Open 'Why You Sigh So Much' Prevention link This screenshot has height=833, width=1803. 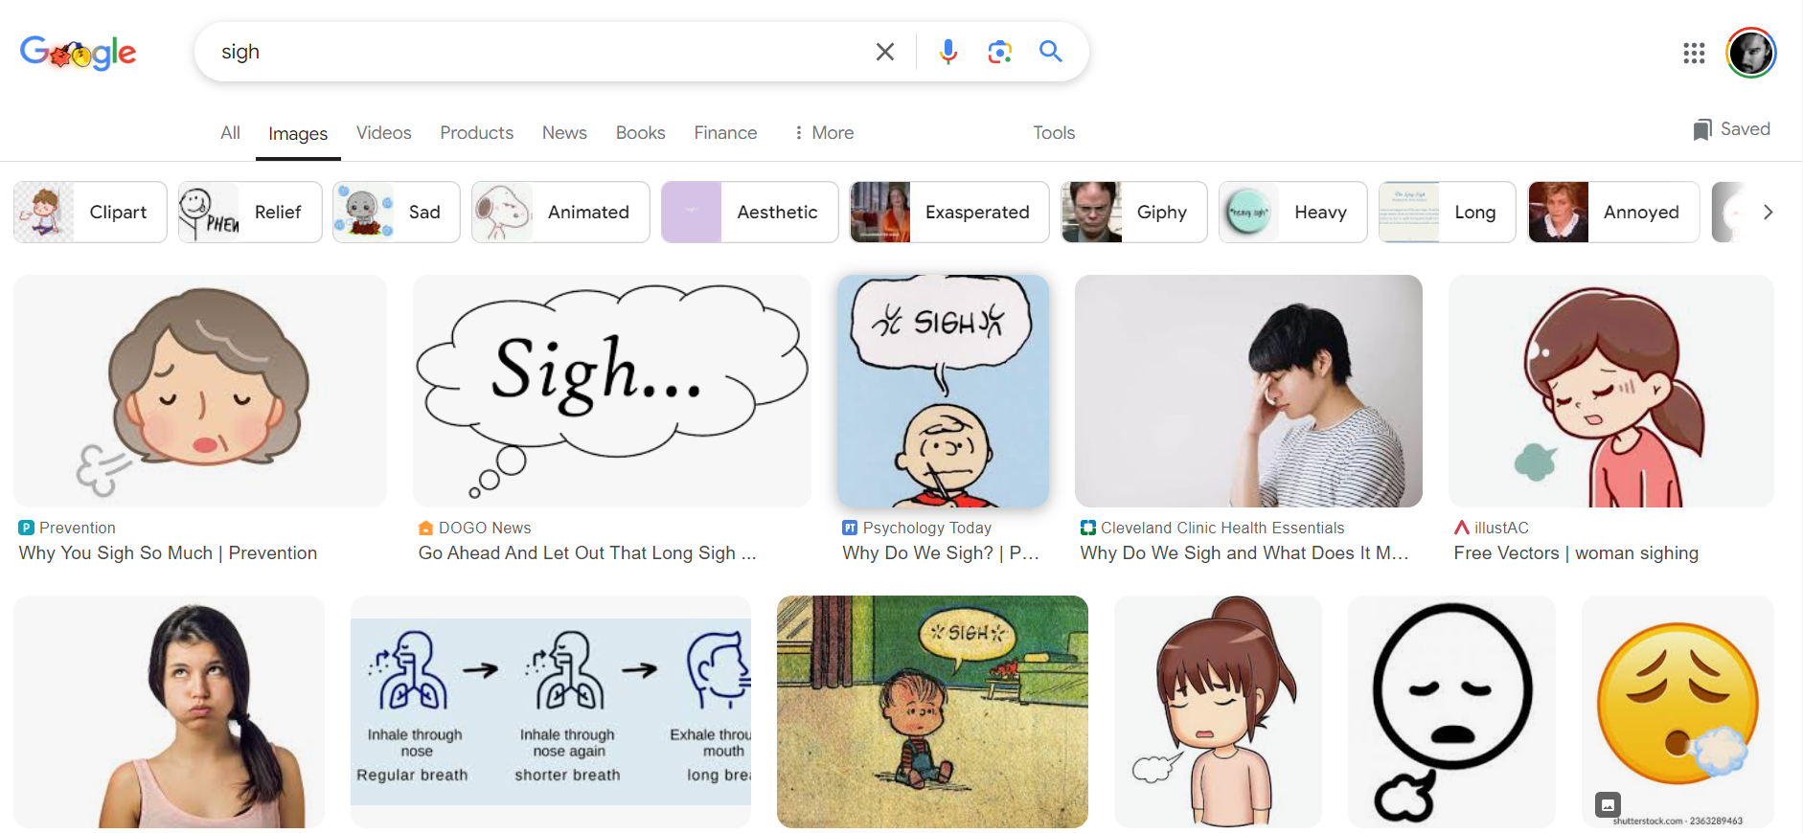[x=168, y=553]
